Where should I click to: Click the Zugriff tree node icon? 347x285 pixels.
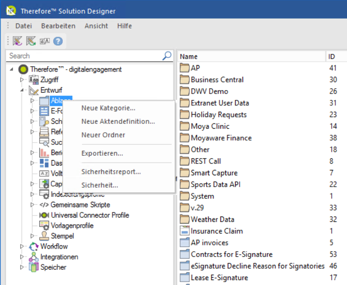coord(34,80)
